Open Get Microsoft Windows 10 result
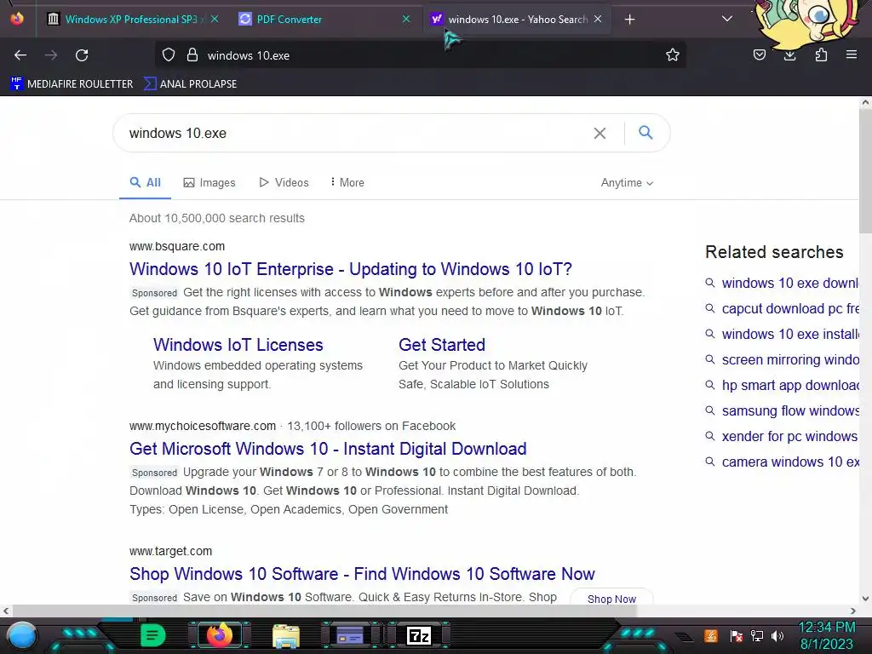The height and width of the screenshot is (654, 872). (x=328, y=449)
